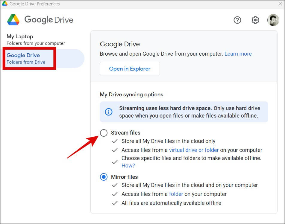
Task: Close the Google Drive Preferences window
Action: pyautogui.click(x=280, y=4)
